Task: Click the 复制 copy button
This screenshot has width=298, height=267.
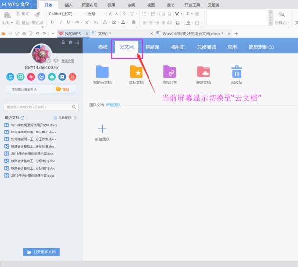Action: [x=23, y=23]
